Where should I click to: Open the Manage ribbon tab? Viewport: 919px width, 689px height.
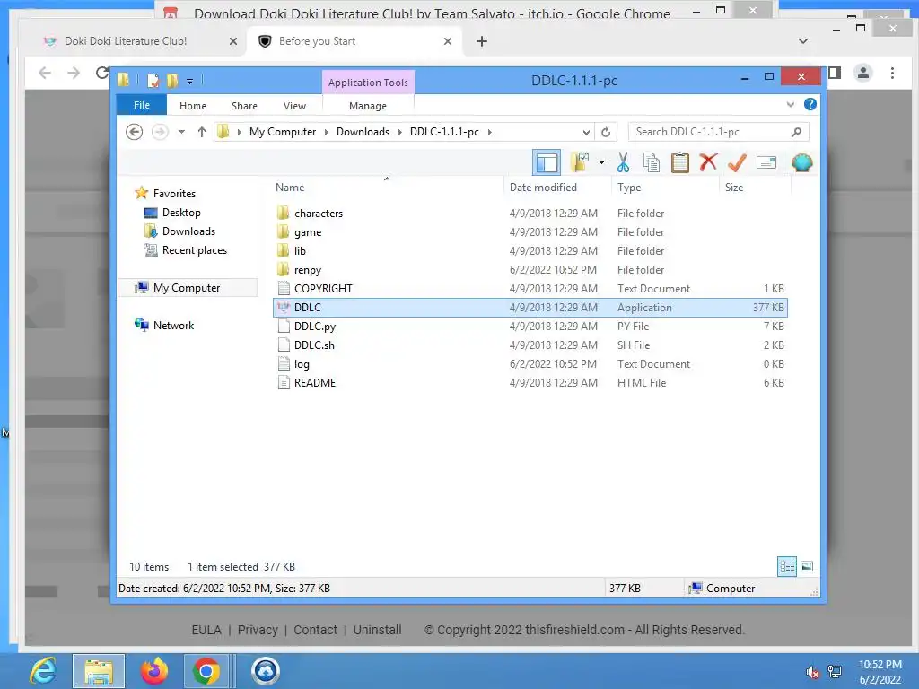(x=368, y=106)
